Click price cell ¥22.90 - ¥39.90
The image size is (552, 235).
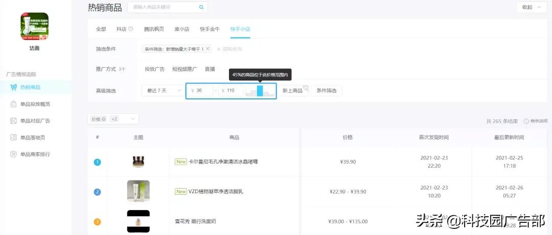coord(348,192)
